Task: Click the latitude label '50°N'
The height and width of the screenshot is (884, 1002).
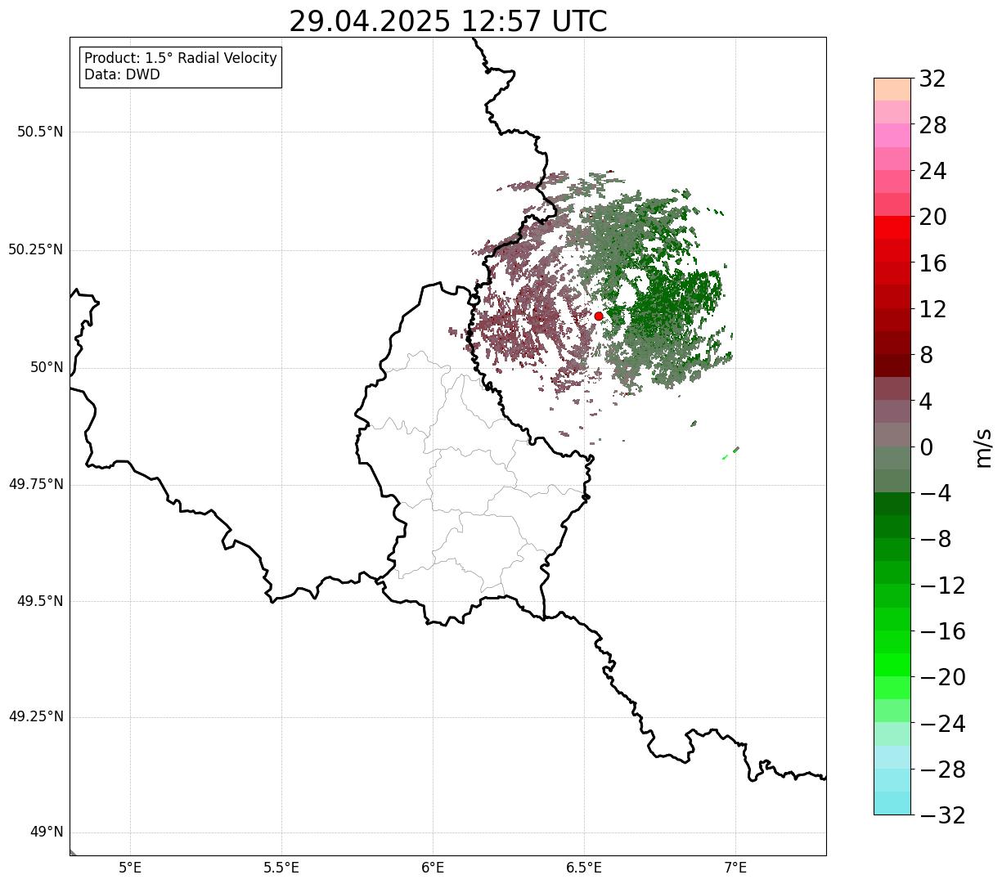Action: click(x=47, y=368)
